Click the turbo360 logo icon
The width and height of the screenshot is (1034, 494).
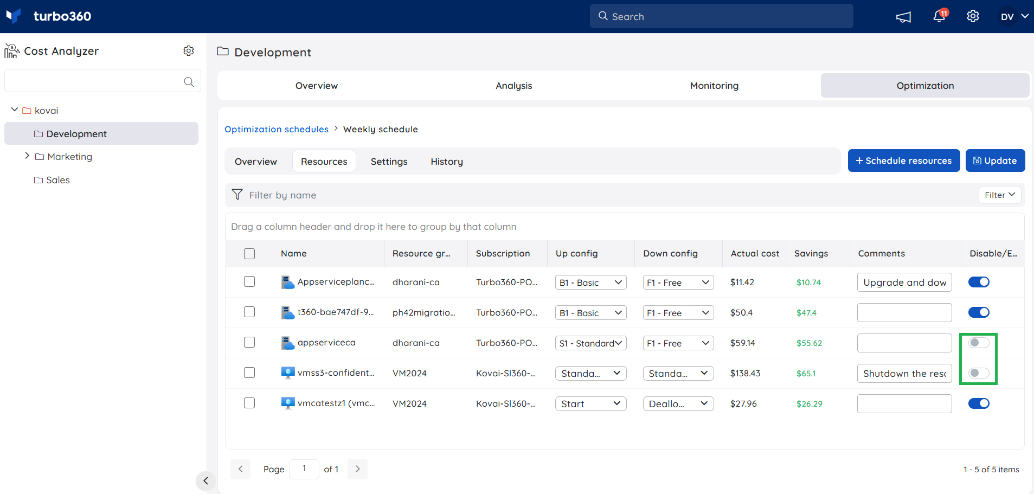pos(14,16)
